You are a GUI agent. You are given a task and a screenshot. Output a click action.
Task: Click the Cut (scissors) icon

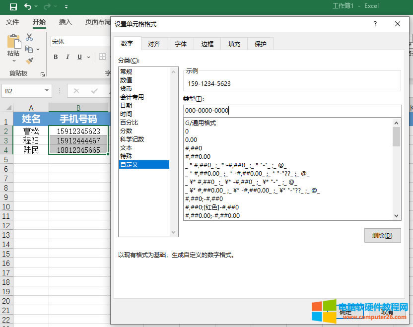click(29, 37)
